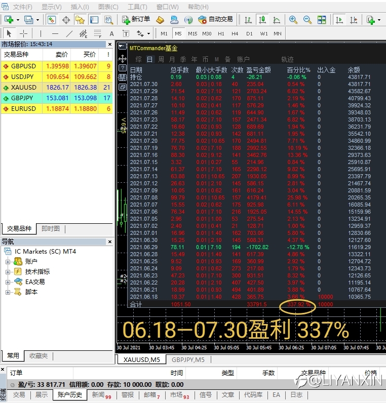The image size is (386, 403).
Task: Switch chart to candlestick mode
Action: click(262, 20)
